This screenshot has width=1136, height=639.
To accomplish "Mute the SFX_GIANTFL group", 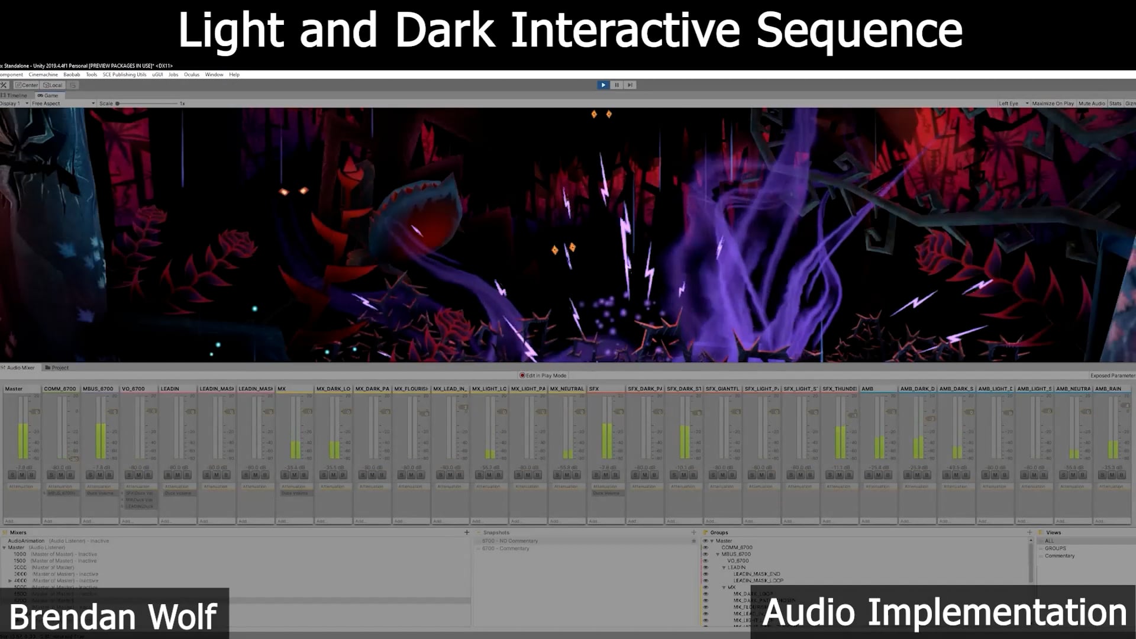I will pyautogui.click(x=722, y=475).
